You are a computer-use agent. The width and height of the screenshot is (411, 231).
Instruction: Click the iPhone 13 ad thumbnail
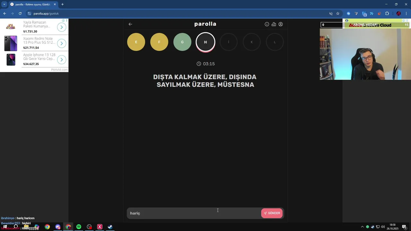click(x=11, y=60)
